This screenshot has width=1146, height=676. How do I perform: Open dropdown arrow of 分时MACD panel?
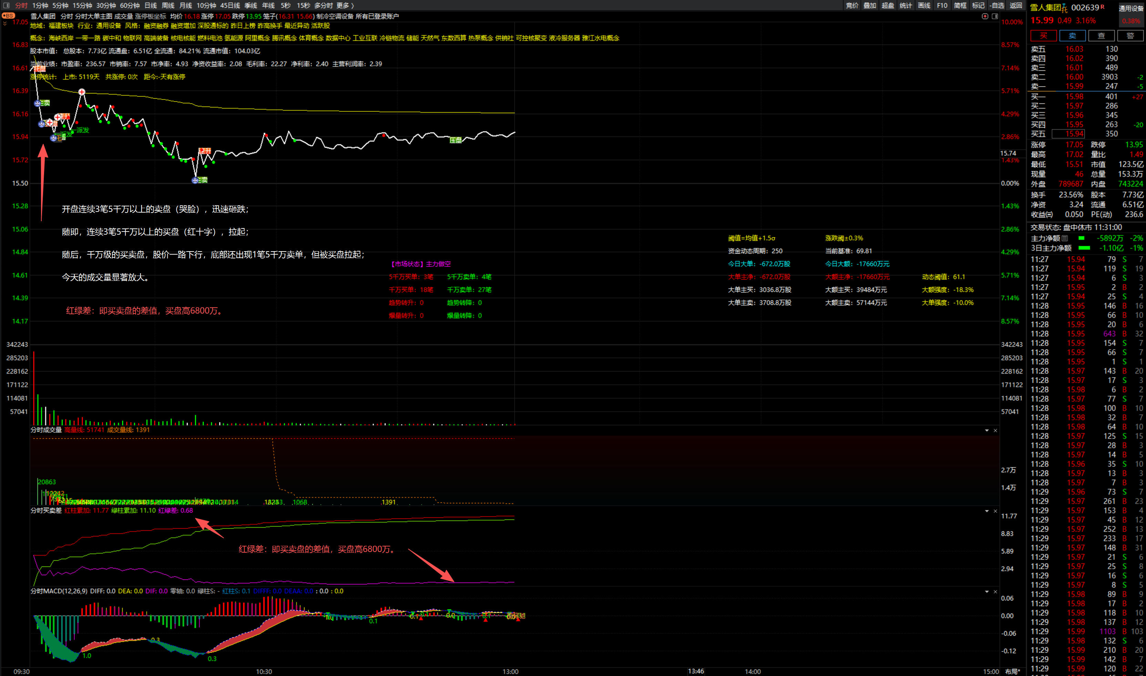(x=987, y=591)
